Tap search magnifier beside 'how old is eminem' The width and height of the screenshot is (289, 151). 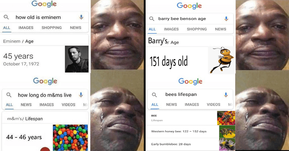pyautogui.click(x=6, y=17)
